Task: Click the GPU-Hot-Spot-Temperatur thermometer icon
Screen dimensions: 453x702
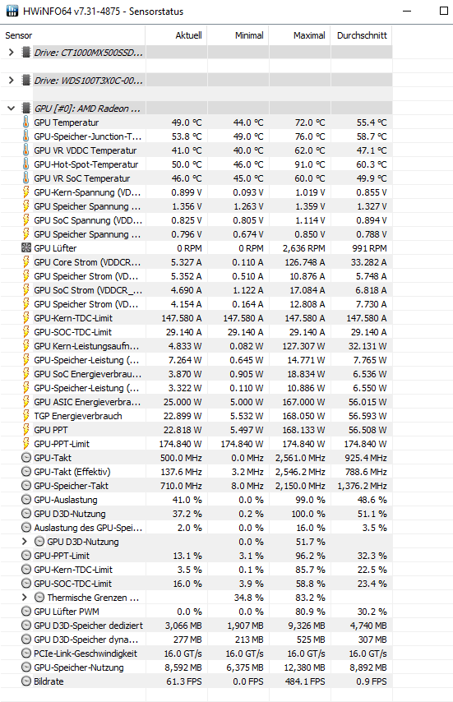Action: click(26, 164)
